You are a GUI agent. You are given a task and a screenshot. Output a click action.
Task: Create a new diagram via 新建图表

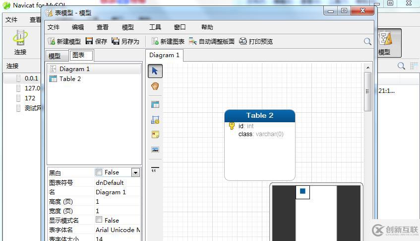point(168,41)
